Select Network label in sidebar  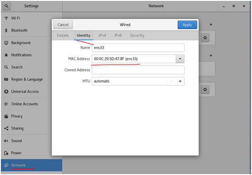(18, 165)
